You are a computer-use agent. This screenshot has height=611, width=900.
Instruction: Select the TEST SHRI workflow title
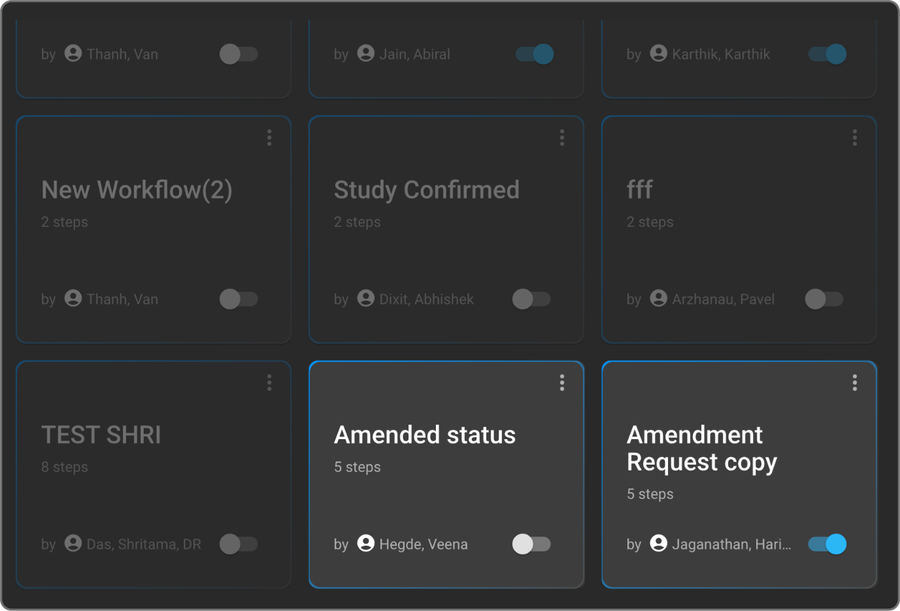point(101,435)
